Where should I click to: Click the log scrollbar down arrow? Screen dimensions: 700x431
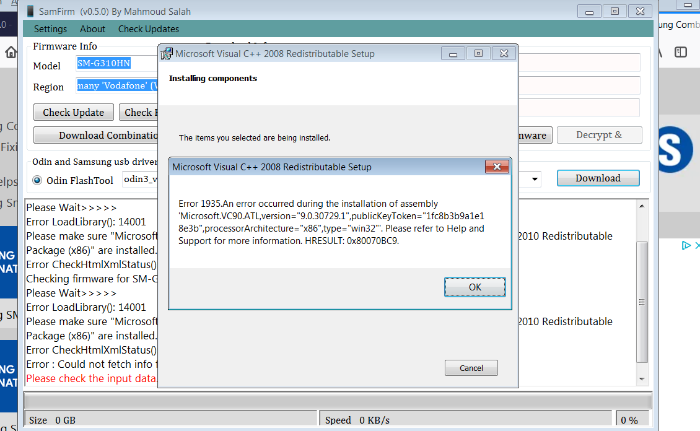point(642,379)
